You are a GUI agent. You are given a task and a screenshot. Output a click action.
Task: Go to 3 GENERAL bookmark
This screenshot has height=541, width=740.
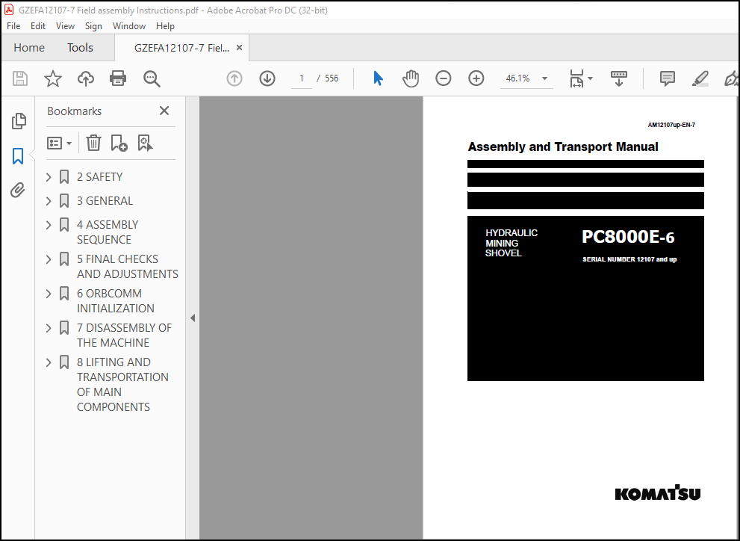click(x=105, y=201)
